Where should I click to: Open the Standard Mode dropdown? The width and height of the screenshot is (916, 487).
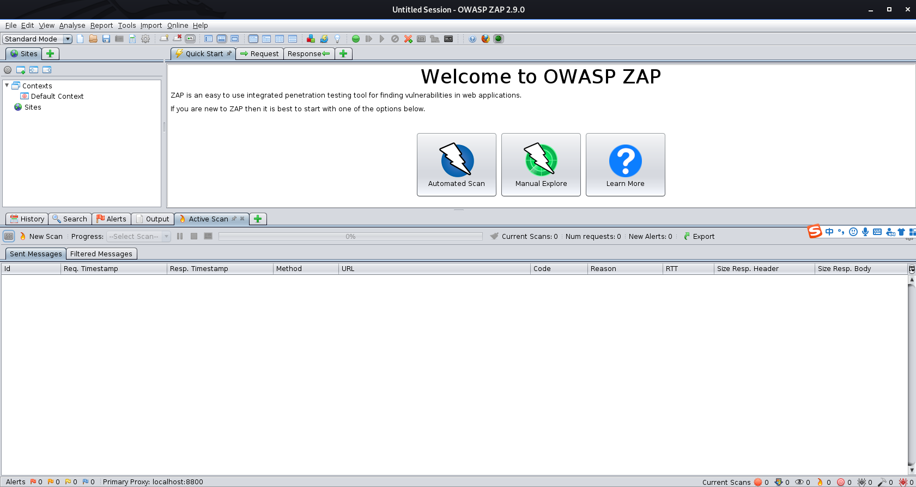click(38, 39)
